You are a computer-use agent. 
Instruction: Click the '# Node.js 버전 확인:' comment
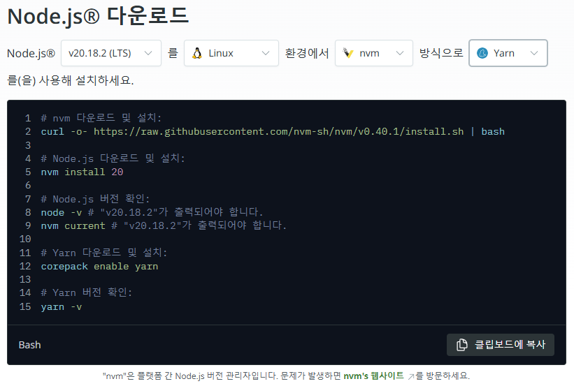click(95, 199)
